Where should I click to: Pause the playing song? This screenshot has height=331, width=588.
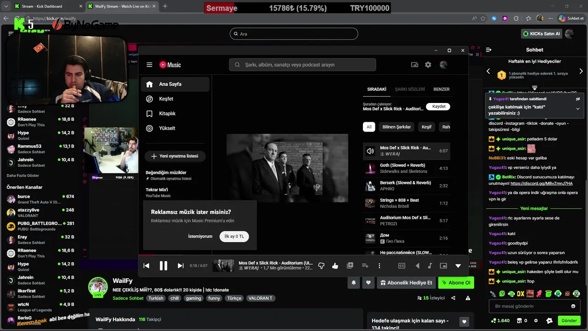tap(163, 266)
